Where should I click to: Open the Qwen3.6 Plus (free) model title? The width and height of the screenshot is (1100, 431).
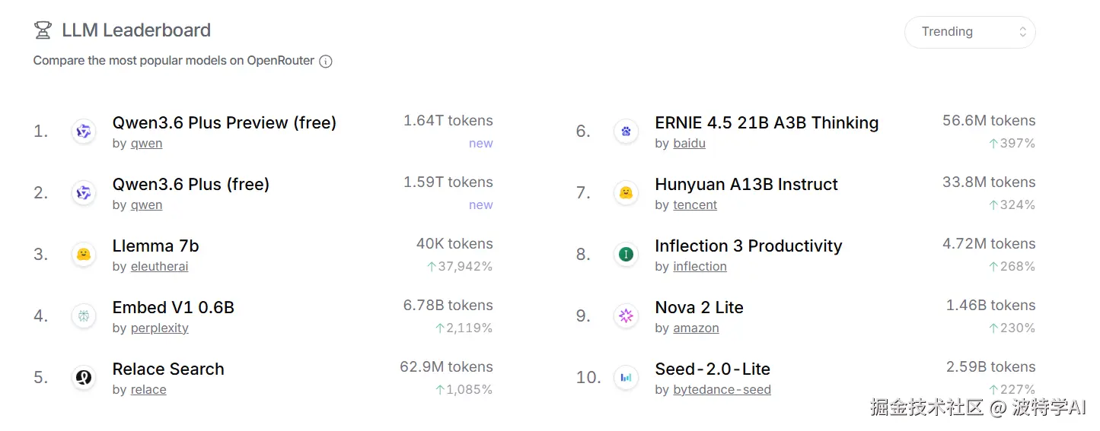[191, 185]
